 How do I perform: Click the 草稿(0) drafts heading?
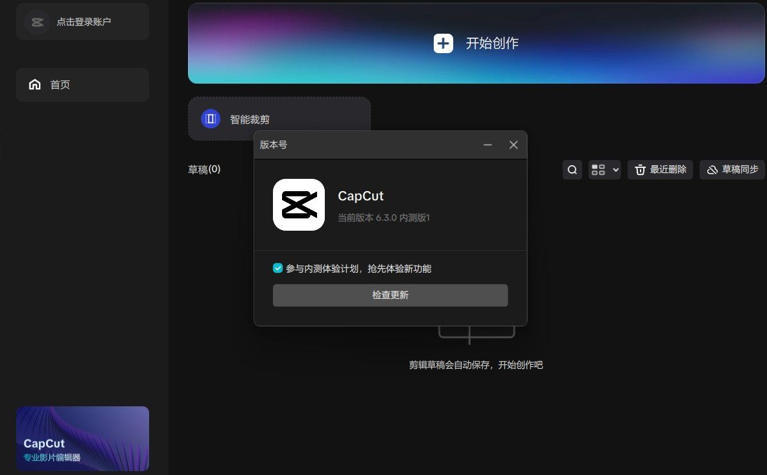(x=204, y=169)
